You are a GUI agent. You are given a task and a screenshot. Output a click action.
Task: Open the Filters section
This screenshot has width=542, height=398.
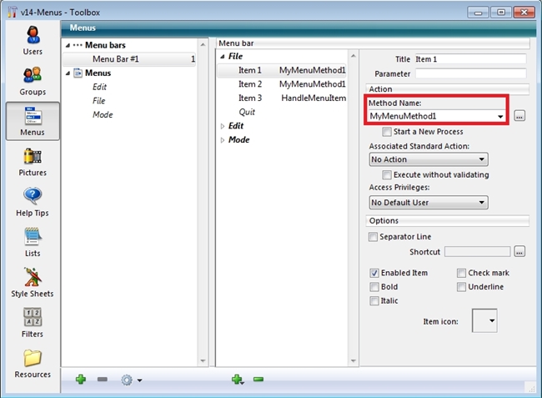(x=33, y=322)
